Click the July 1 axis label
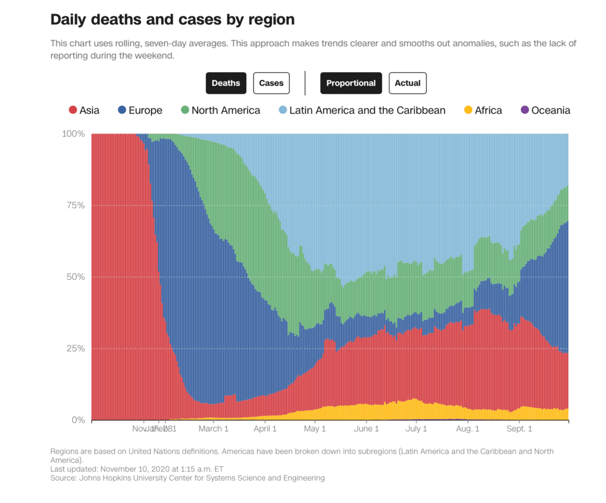 (x=416, y=429)
